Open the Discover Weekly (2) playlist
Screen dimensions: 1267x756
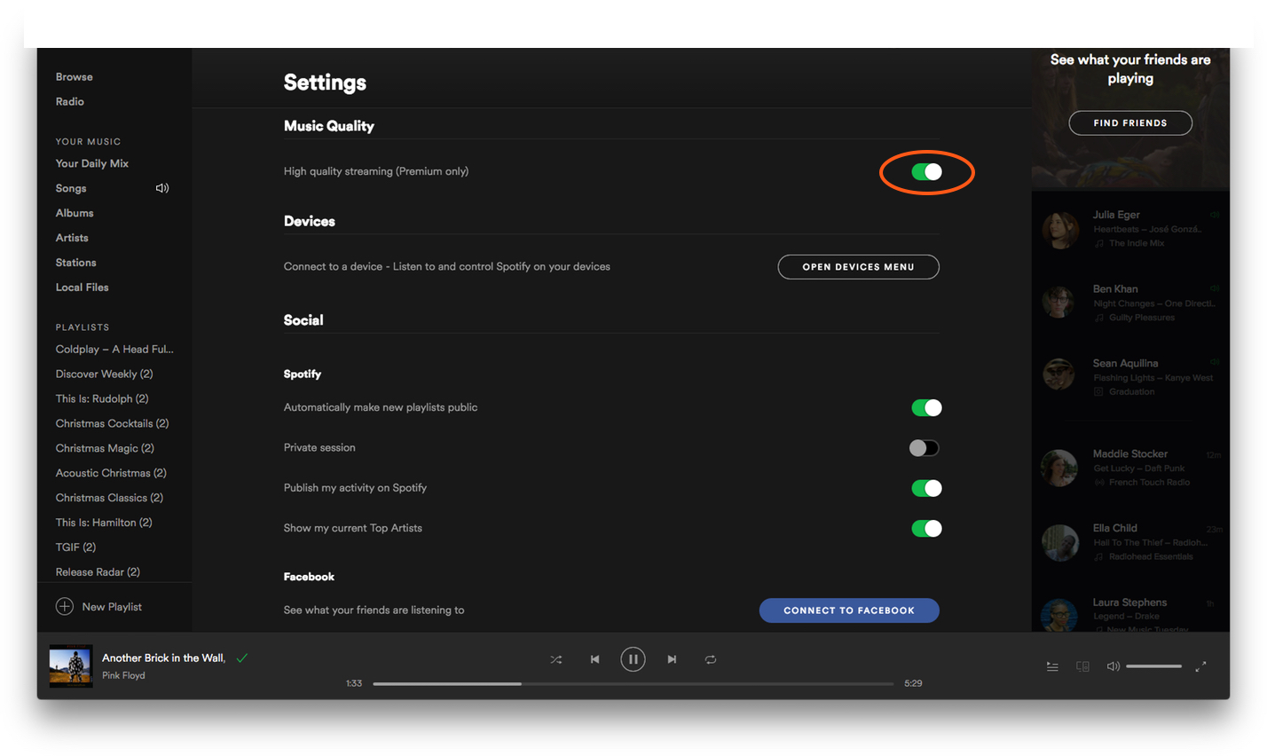click(104, 374)
